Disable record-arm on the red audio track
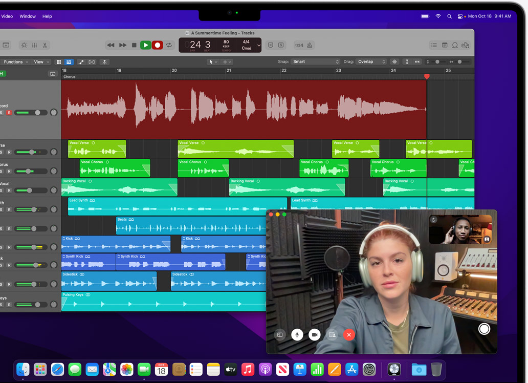Screen dimensions: 528x383 pyautogui.click(x=9, y=113)
